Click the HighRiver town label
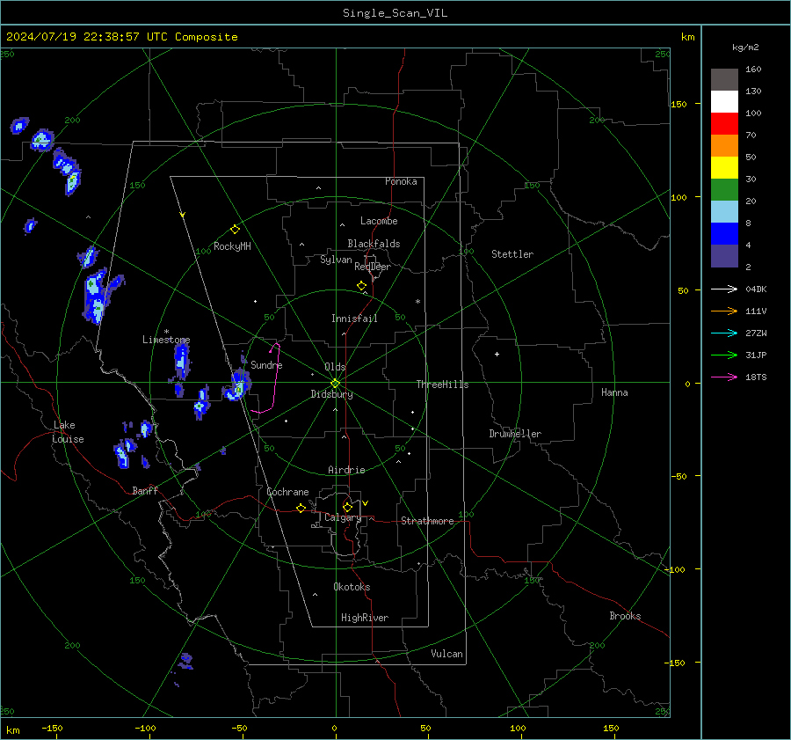 tap(365, 618)
